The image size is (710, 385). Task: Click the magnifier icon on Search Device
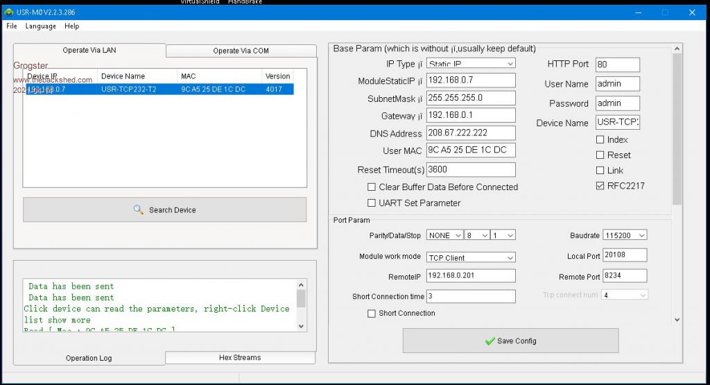tap(139, 209)
